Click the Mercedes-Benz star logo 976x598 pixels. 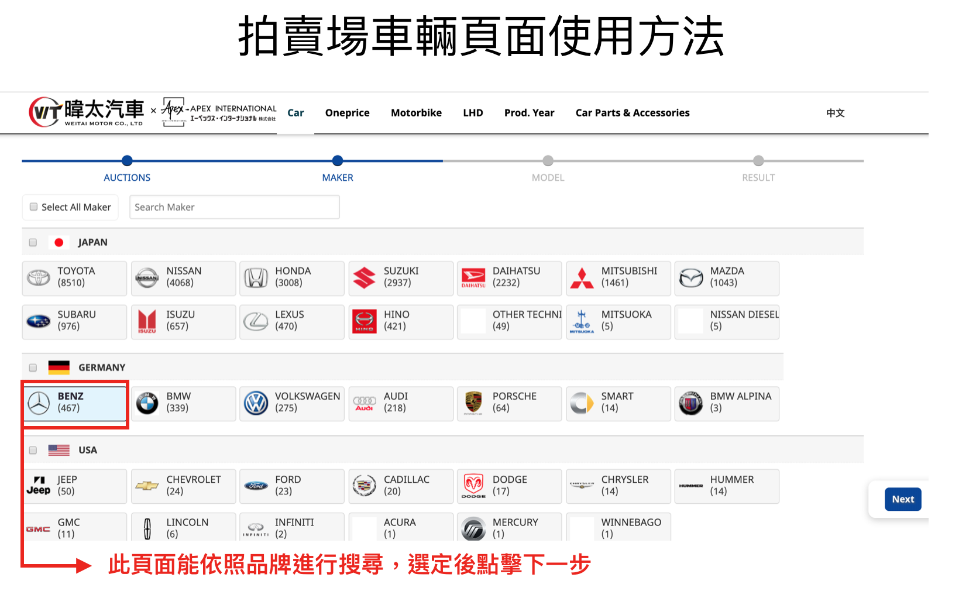(39, 403)
